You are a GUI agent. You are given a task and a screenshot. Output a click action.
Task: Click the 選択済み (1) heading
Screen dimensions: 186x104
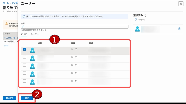(x=139, y=15)
